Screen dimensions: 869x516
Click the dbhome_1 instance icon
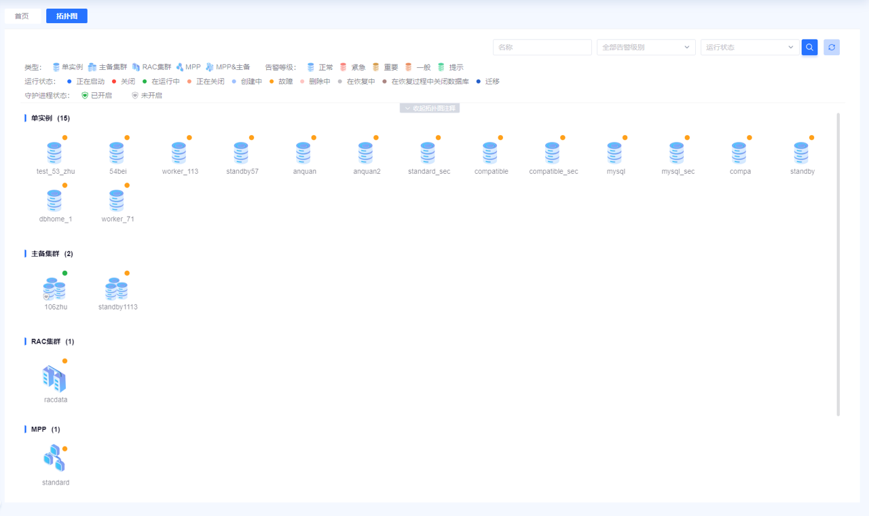[x=54, y=200]
